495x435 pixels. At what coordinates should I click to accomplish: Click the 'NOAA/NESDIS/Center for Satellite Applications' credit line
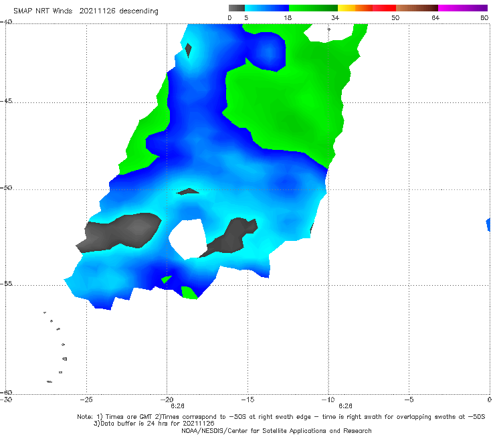276,430
